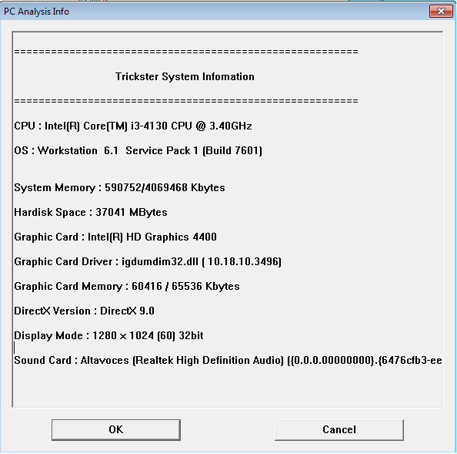Click the CPU Intel Core i3-4130 line
Image resolution: width=457 pixels, height=454 pixels.
(x=133, y=126)
